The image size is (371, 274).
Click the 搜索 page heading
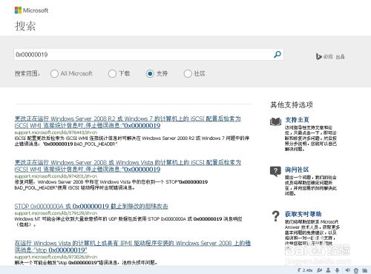(25, 26)
